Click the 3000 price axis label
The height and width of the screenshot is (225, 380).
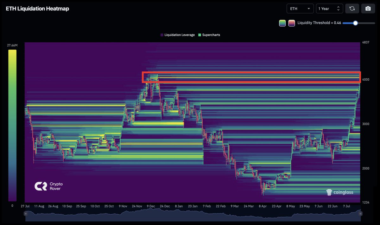click(366, 124)
